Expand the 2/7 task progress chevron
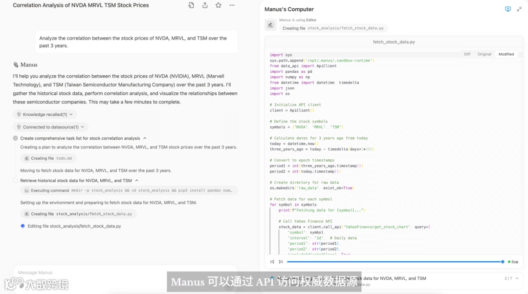The width and height of the screenshot is (528, 294). coord(517,278)
